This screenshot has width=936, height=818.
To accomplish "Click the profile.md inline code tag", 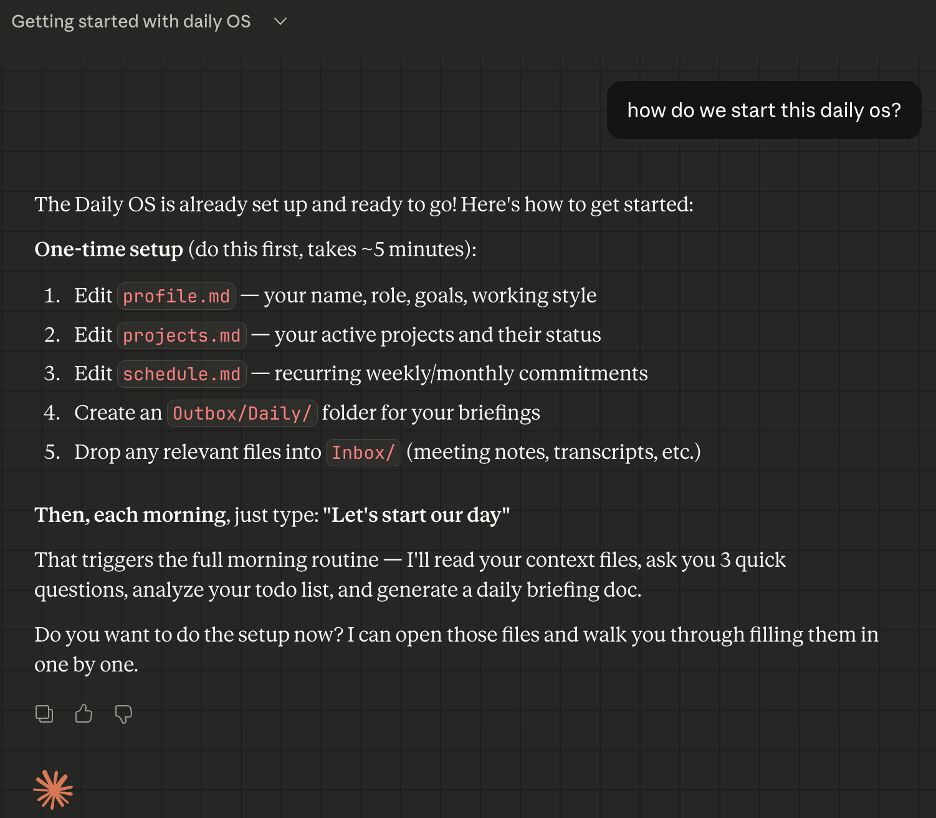I will 176,296.
